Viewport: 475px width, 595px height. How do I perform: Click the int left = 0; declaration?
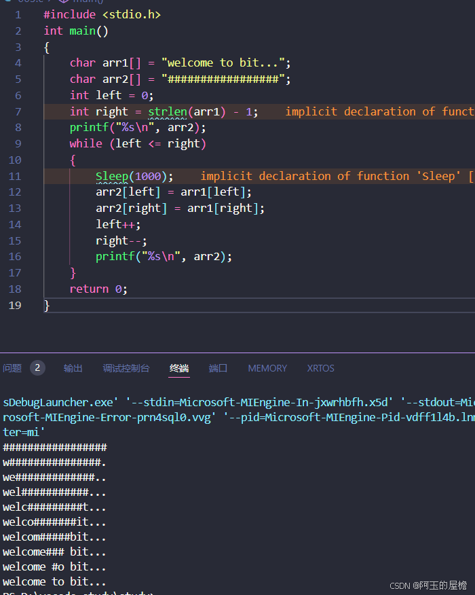point(112,95)
